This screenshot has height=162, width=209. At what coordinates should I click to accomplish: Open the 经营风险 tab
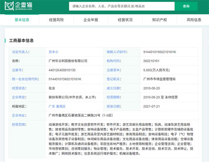(x=56, y=20)
